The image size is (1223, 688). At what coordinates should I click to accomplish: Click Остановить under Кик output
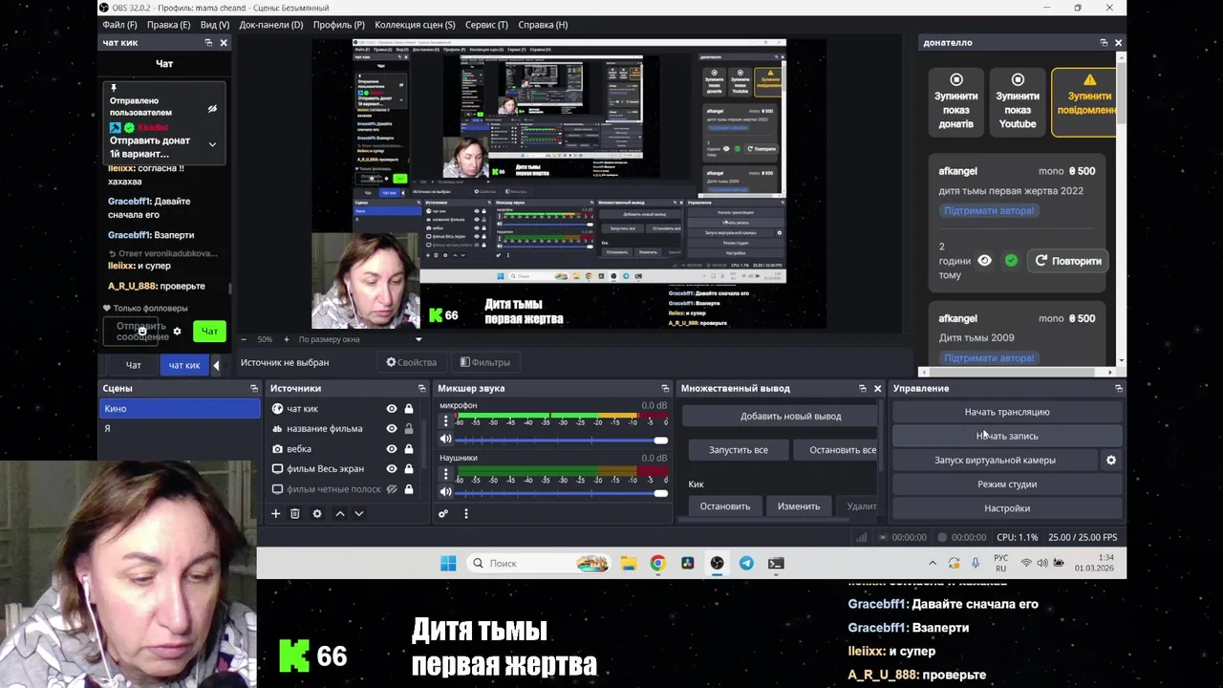pos(724,505)
